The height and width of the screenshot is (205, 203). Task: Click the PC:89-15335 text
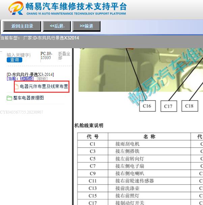coord(47,56)
